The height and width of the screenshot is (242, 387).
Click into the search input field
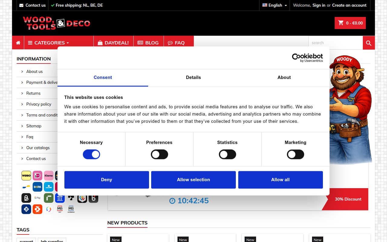point(336,43)
